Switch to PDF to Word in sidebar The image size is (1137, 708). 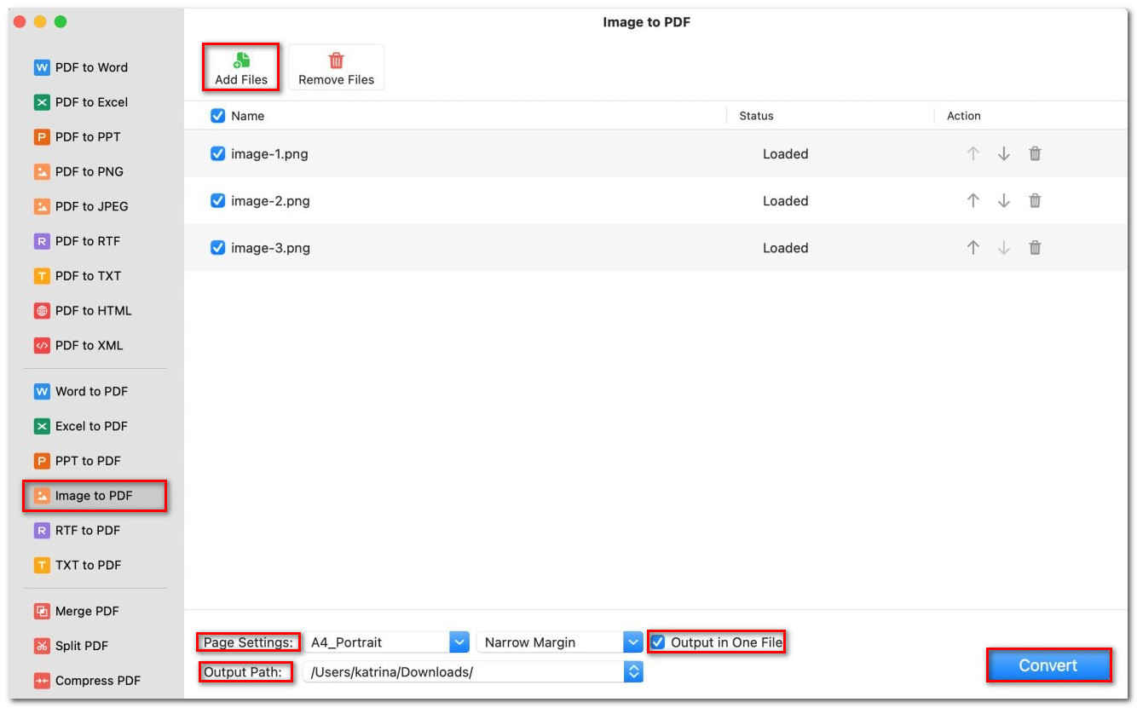91,67
